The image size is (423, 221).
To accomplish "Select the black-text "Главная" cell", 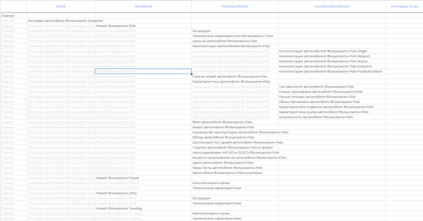I will (13, 16).
